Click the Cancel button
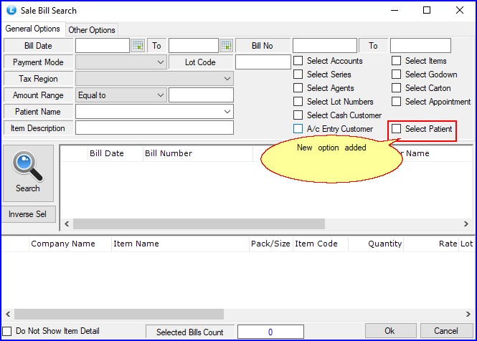The height and width of the screenshot is (341, 477). tap(445, 331)
